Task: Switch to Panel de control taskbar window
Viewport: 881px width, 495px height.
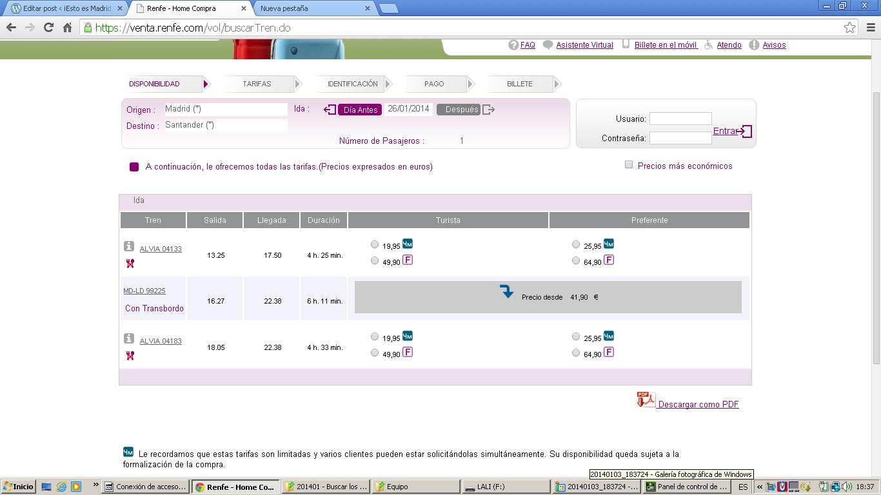Action: pyautogui.click(x=688, y=487)
